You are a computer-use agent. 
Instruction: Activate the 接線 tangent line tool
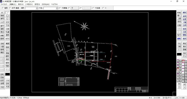click(2, 16)
